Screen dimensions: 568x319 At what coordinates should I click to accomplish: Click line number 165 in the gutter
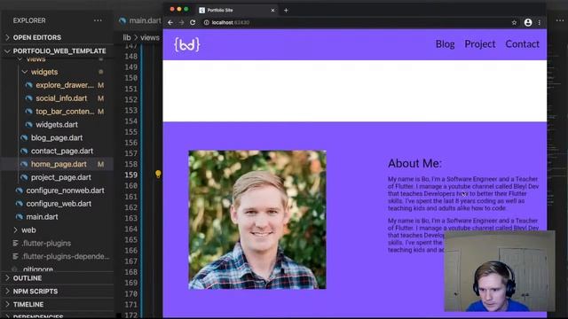tap(130, 239)
